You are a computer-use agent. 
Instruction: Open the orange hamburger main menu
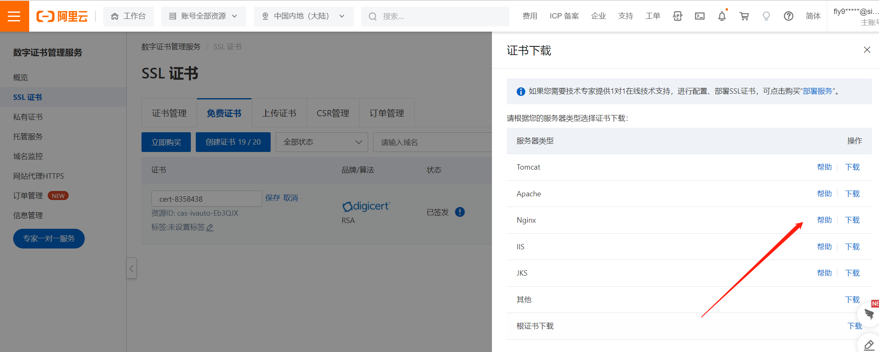(14, 16)
